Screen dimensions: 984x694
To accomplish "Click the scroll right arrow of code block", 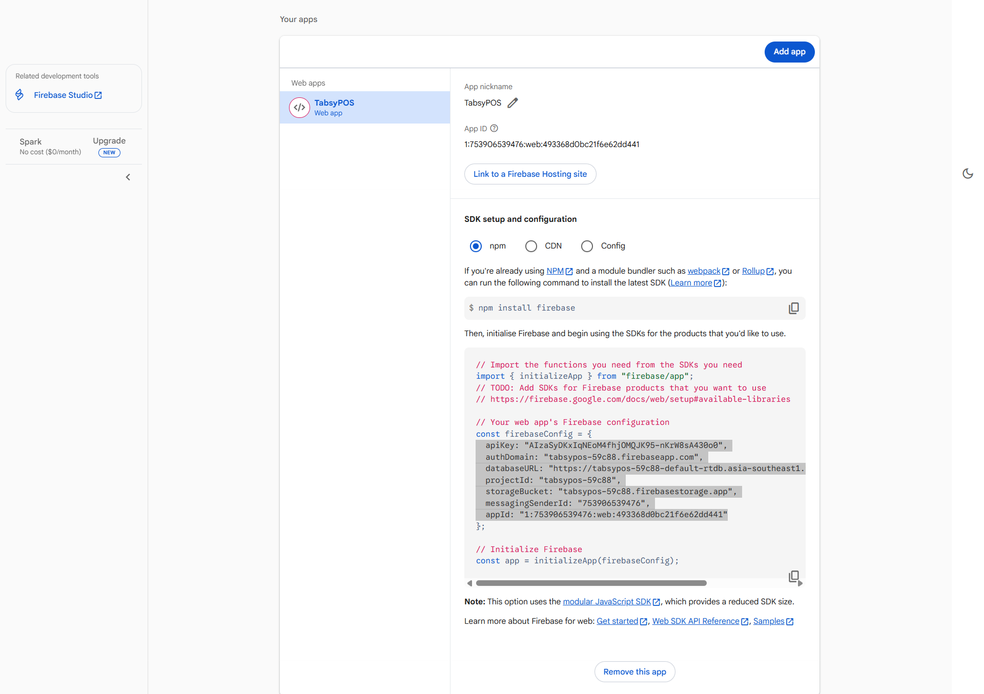I will point(800,583).
